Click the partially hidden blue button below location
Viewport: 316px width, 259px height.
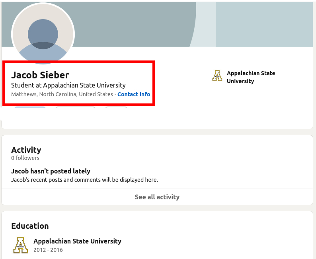tap(30, 107)
